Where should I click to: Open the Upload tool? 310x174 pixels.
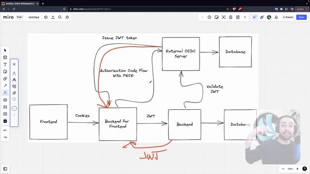click(5, 114)
